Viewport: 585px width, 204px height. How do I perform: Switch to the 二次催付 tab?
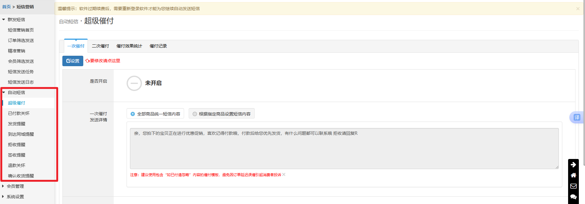click(100, 46)
